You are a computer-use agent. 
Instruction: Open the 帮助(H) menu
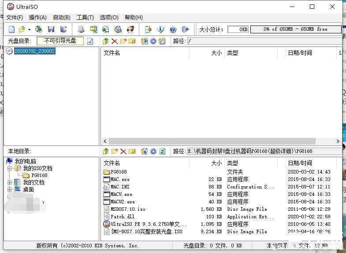tap(134, 18)
